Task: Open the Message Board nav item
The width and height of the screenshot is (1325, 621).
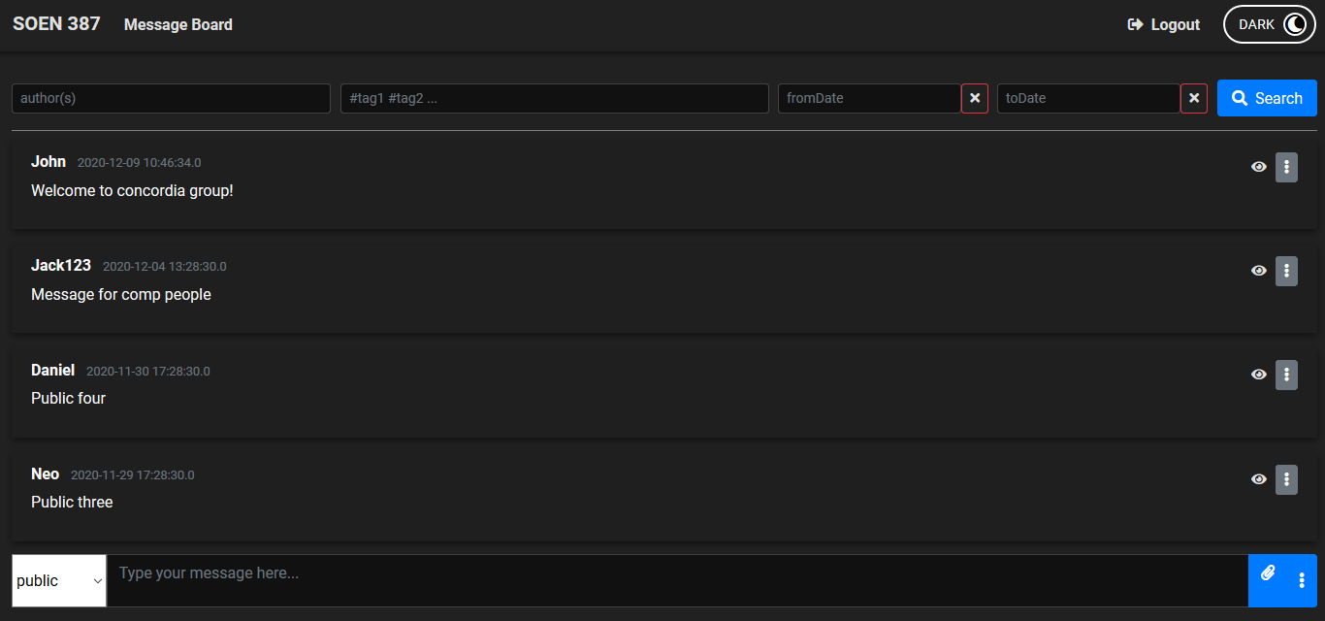Action: pyautogui.click(x=178, y=24)
